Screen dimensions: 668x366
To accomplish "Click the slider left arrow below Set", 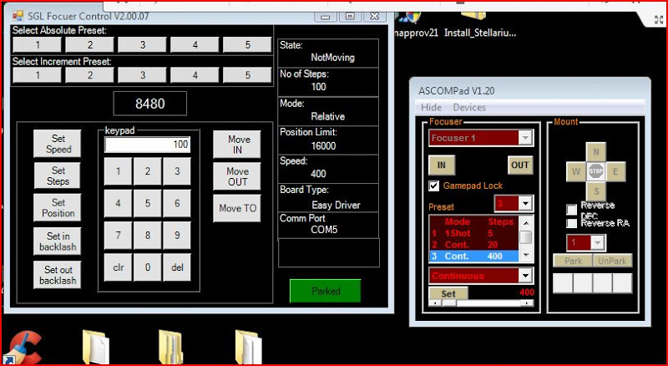I will point(434,303).
